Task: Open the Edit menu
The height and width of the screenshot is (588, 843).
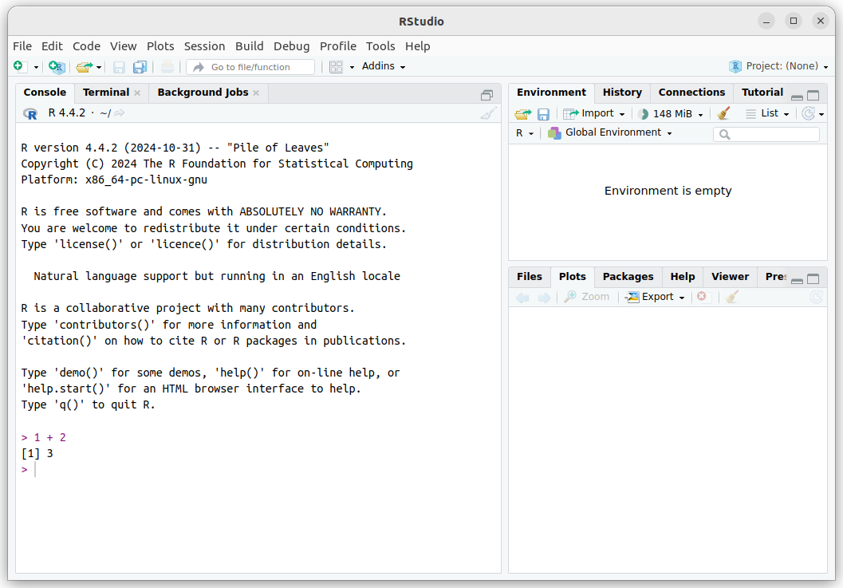Action: tap(52, 46)
